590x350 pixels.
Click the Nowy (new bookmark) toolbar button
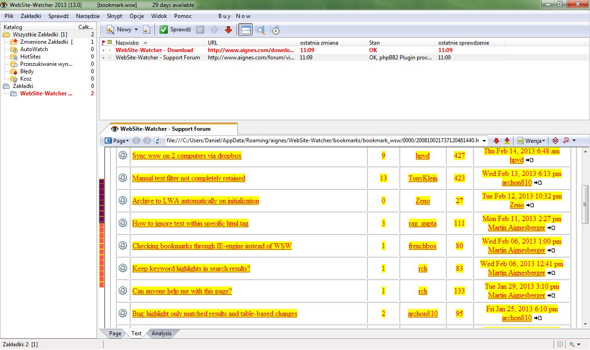click(x=119, y=29)
